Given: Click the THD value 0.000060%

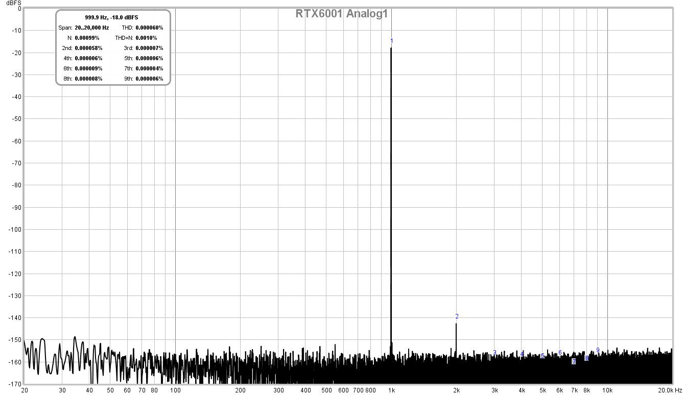Looking at the screenshot, I should 149,28.
